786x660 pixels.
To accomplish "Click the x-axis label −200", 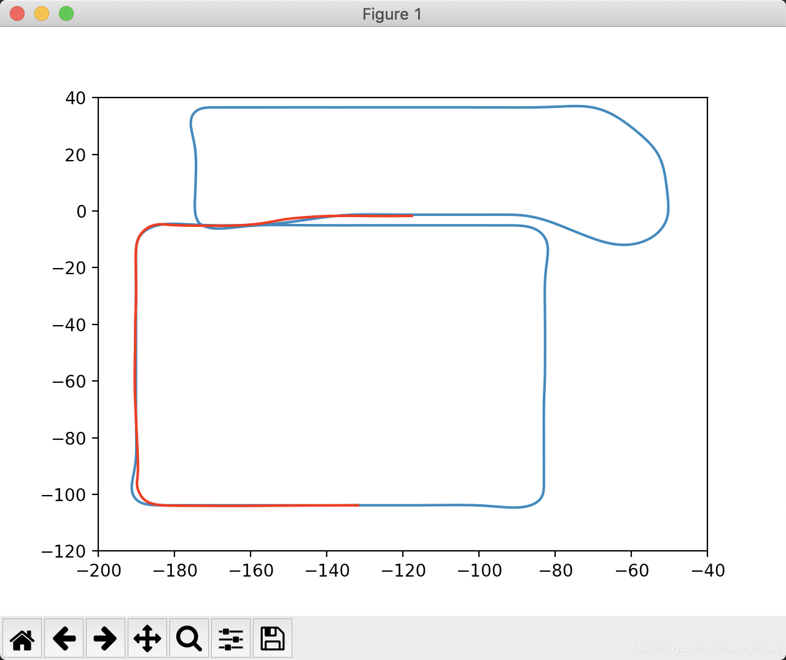I will pyautogui.click(x=98, y=570).
